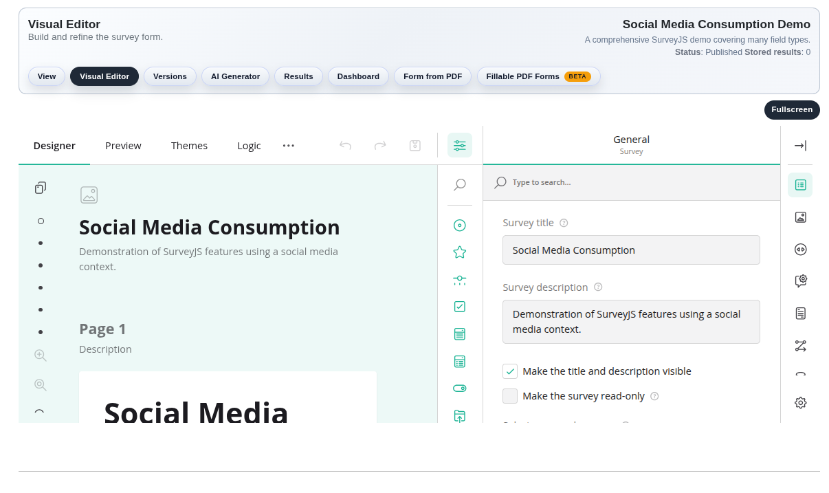Open the AI Generator
829x493 pixels.
(x=235, y=76)
